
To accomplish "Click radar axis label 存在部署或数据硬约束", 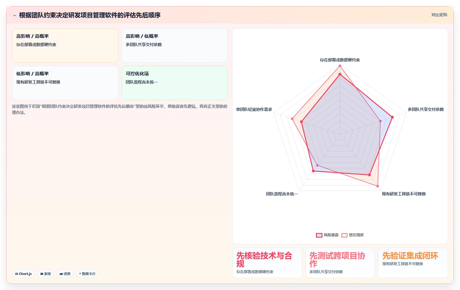I will 340,60.
